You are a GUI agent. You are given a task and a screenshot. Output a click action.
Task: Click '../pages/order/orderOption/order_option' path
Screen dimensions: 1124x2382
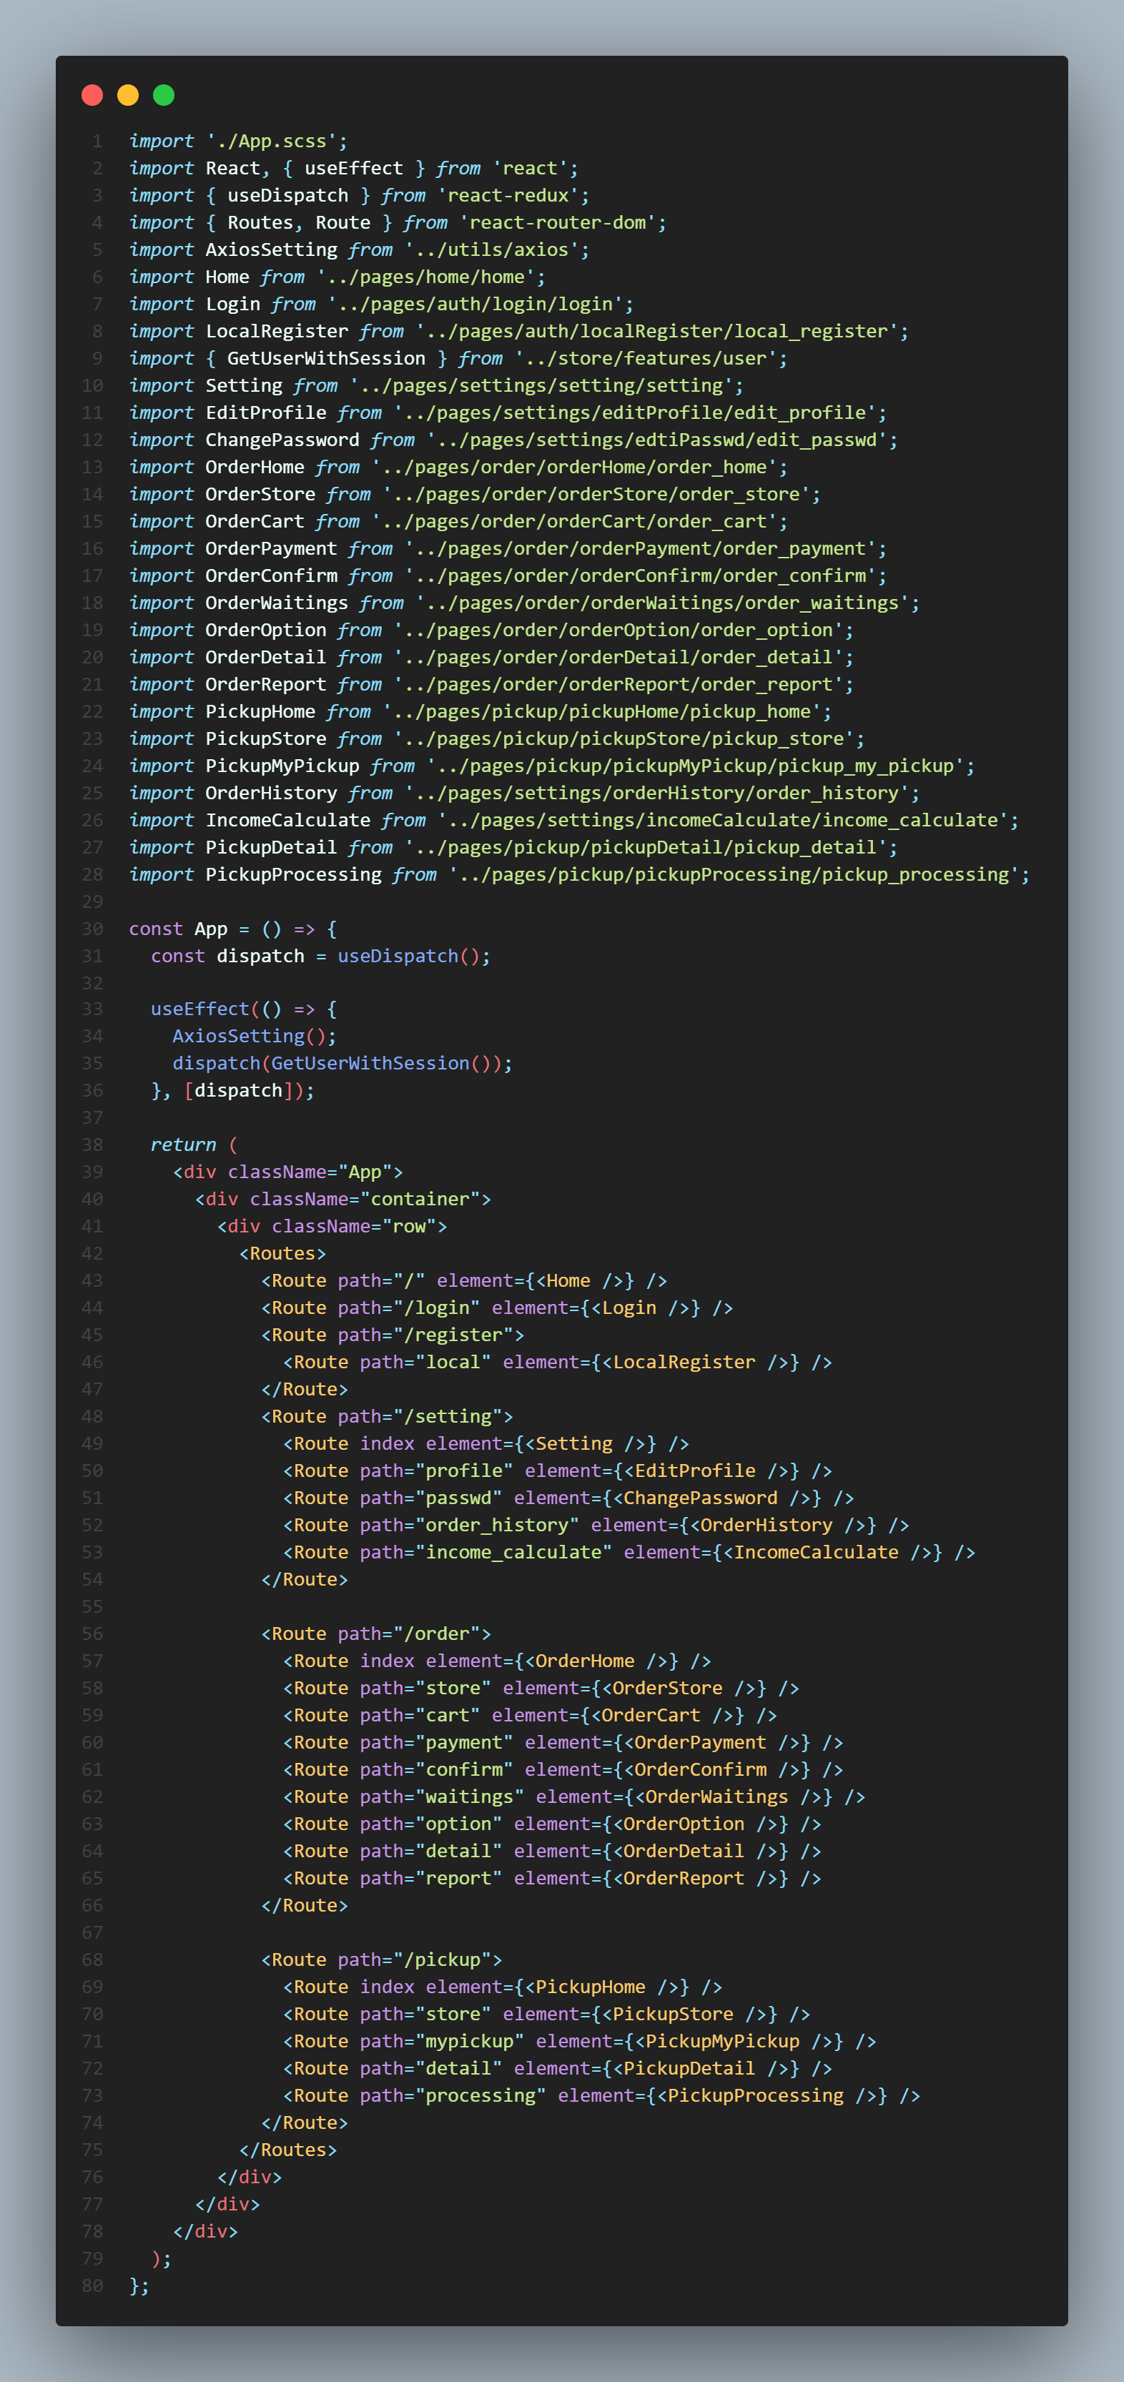(x=618, y=631)
